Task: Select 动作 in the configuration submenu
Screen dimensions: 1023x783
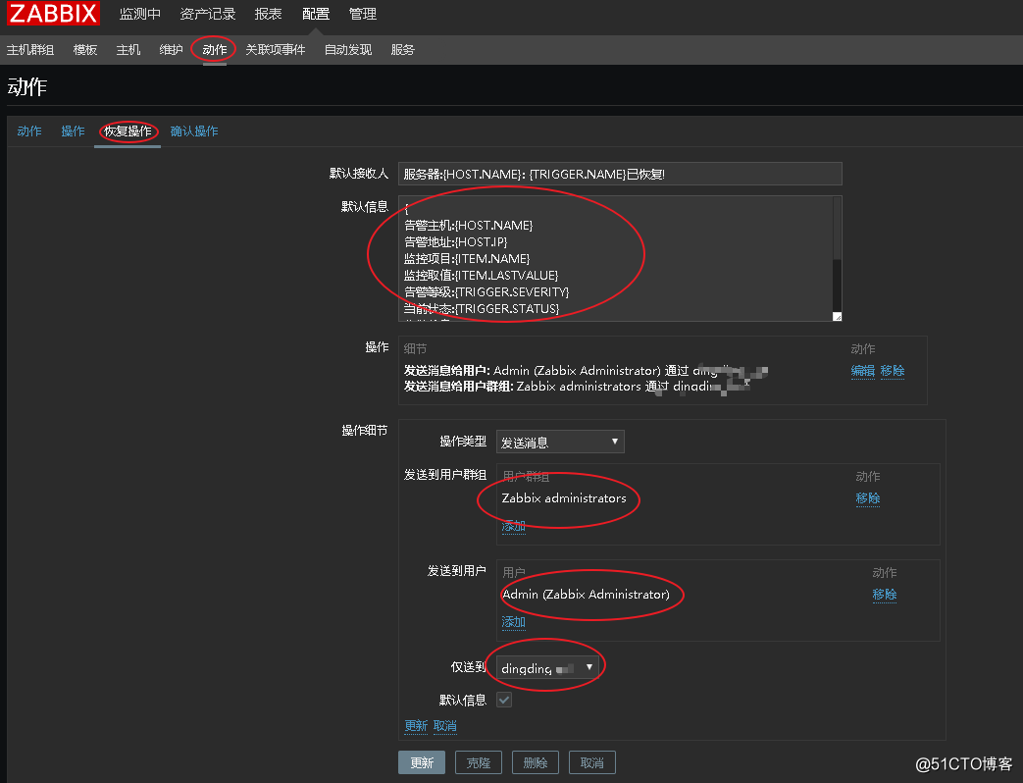Action: (x=214, y=50)
